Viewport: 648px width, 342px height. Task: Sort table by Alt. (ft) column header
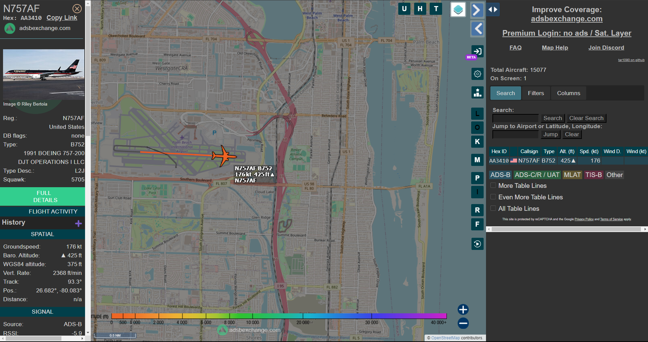pyautogui.click(x=567, y=151)
